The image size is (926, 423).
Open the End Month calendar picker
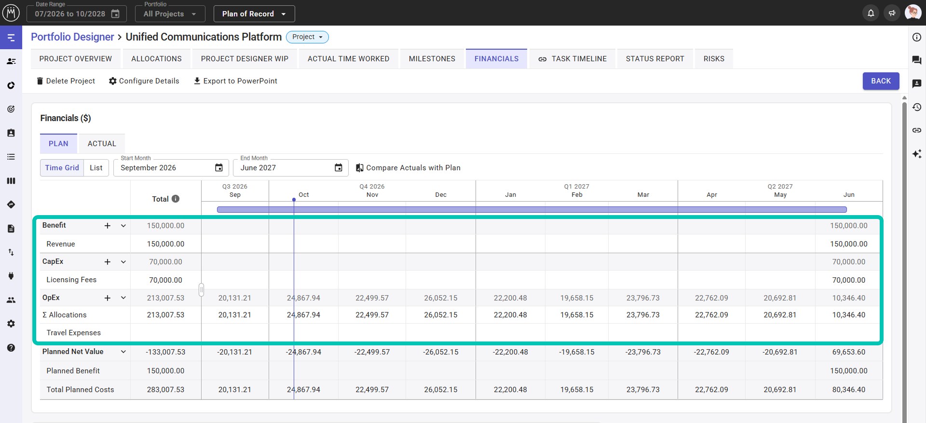coord(339,168)
